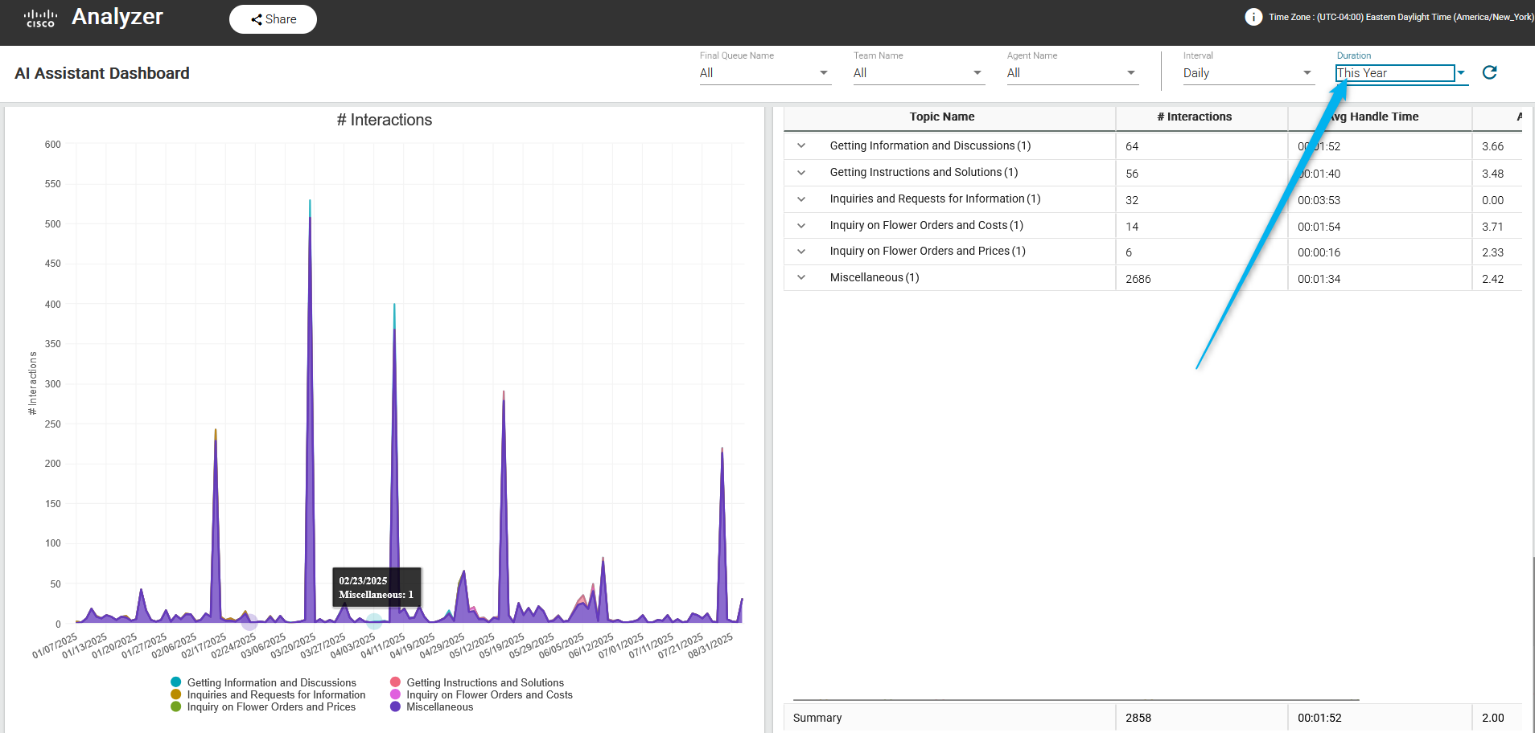Open the Agent Name dropdown
The width and height of the screenshot is (1535, 733).
1071,73
